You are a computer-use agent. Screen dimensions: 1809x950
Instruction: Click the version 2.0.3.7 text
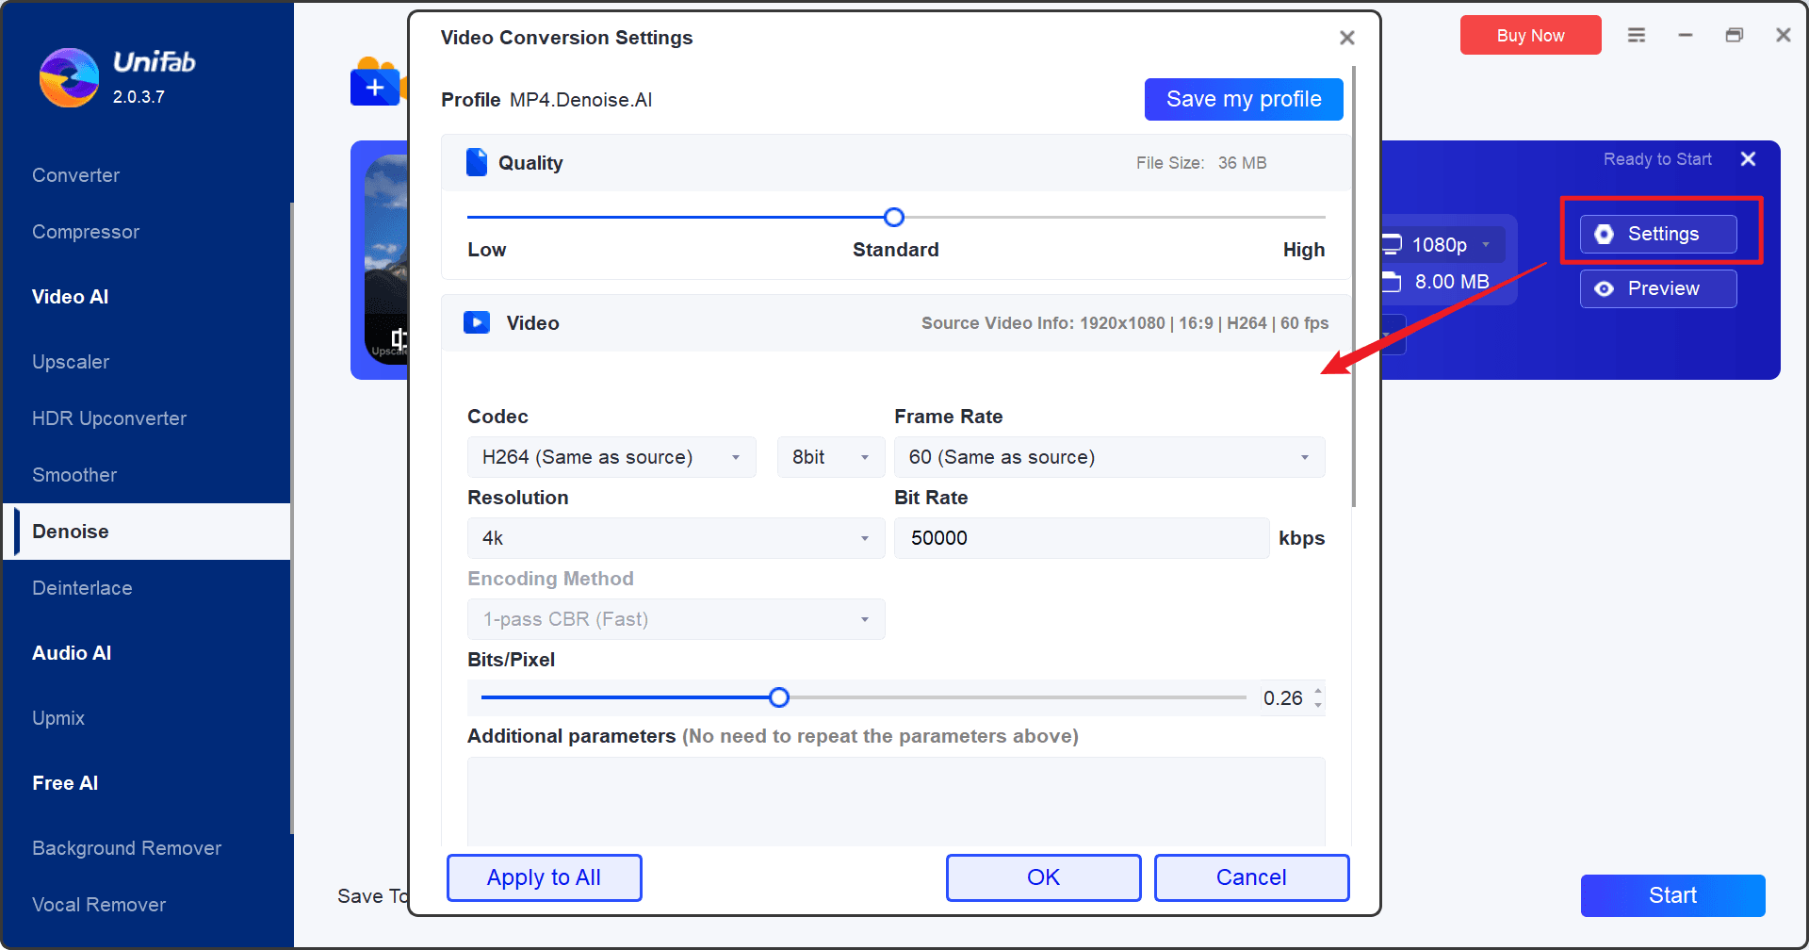[x=139, y=97]
